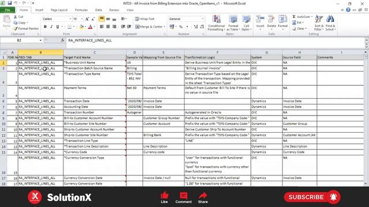
Task: Click the Like thumbs-up button
Action: click(164, 197)
